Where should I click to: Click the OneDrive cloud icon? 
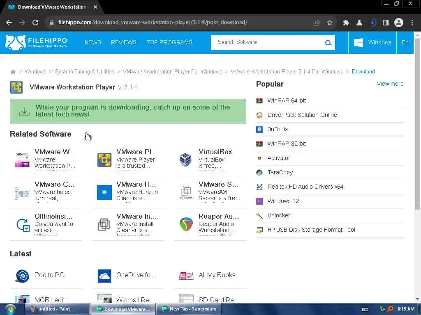[104, 276]
